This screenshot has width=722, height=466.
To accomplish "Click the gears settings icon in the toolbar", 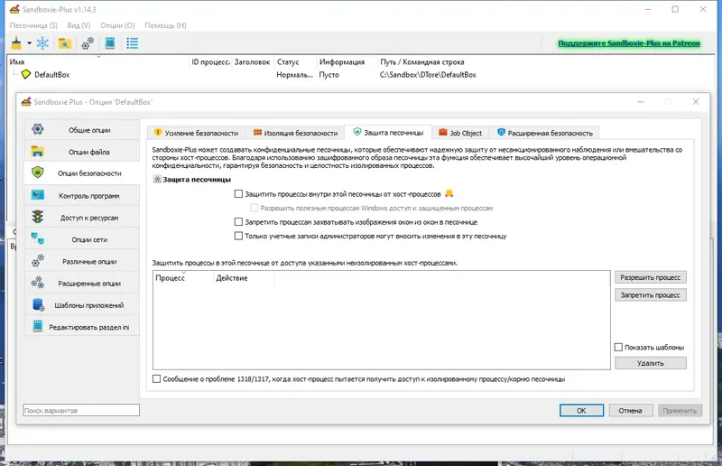I will point(88,43).
